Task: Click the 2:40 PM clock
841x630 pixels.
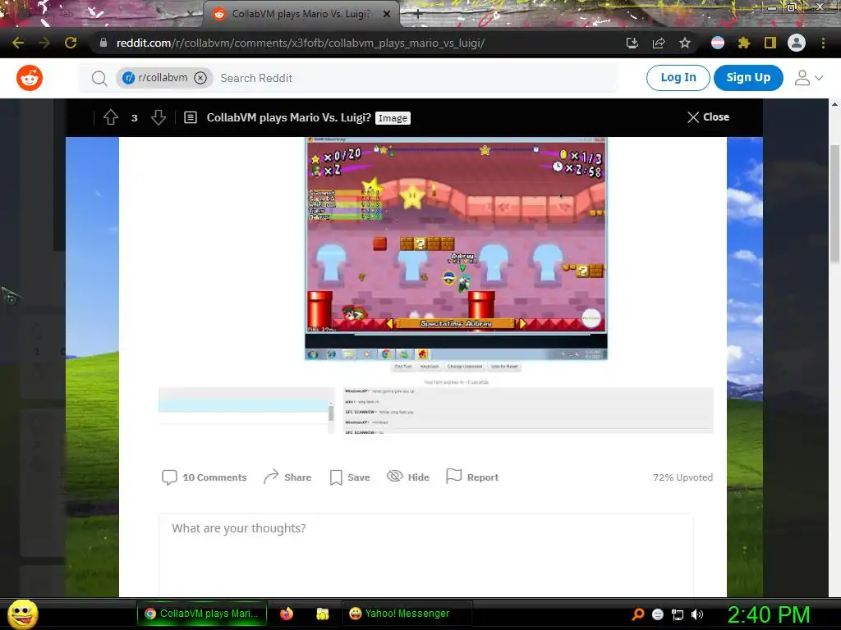Action: (x=769, y=614)
